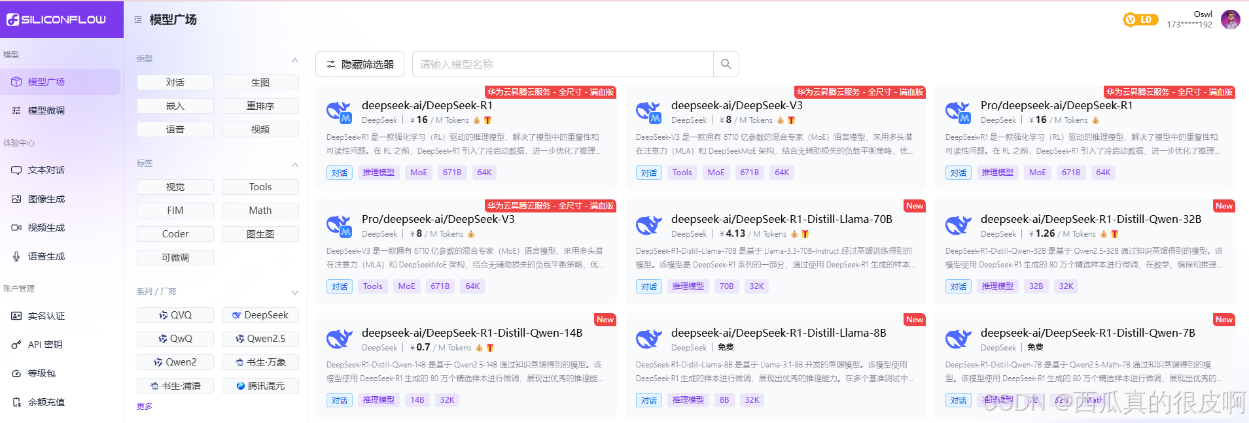Click the whale logo on DeepSeek-R1-Distill-Qwen-14B card

pyautogui.click(x=340, y=339)
